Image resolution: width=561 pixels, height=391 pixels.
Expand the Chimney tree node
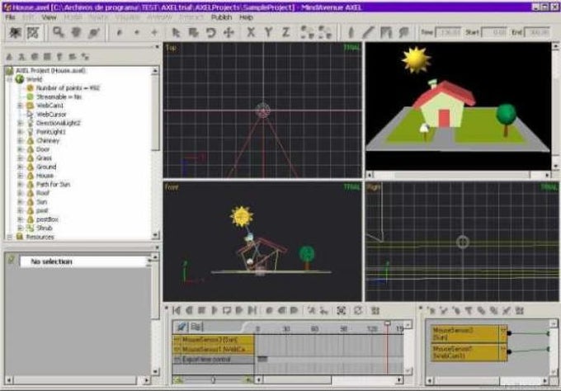click(21, 140)
